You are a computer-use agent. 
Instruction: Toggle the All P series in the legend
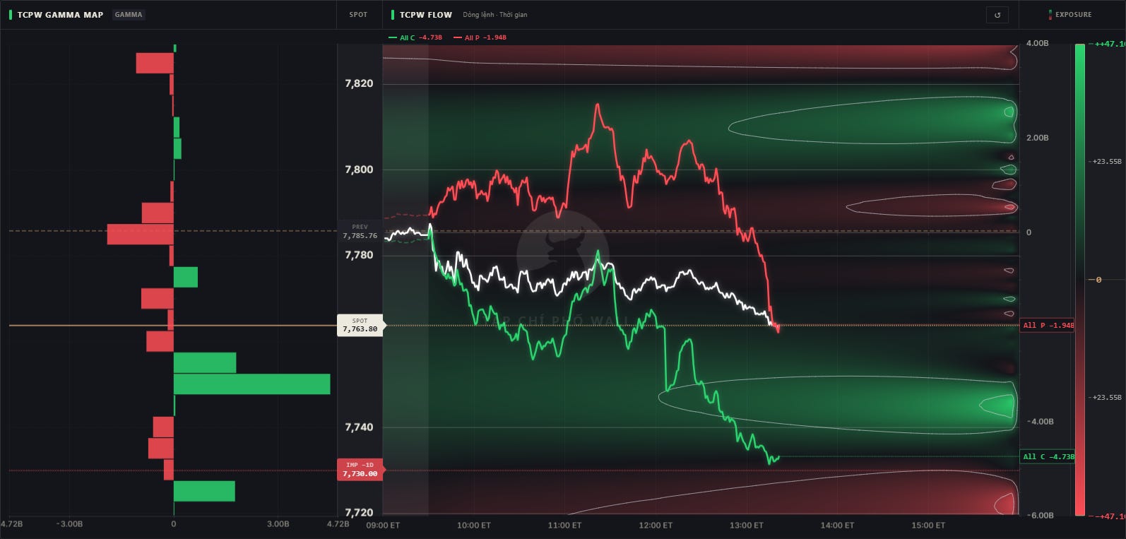[x=480, y=37]
